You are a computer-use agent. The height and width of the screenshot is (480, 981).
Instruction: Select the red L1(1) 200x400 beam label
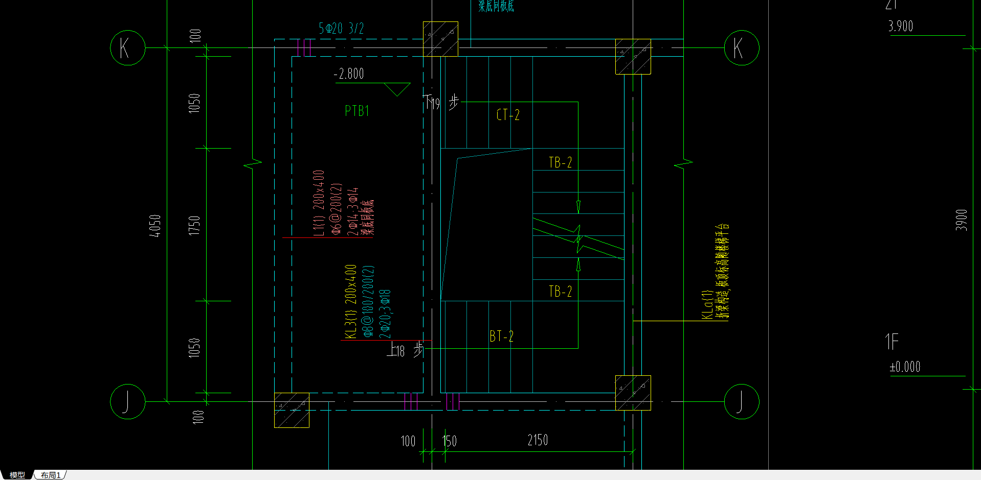coord(319,203)
